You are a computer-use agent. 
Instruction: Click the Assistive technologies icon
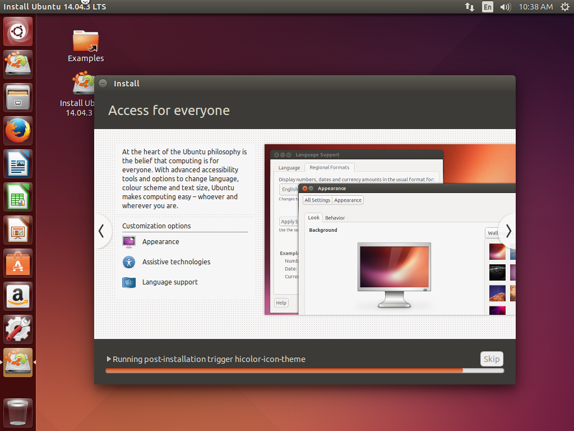[129, 262]
